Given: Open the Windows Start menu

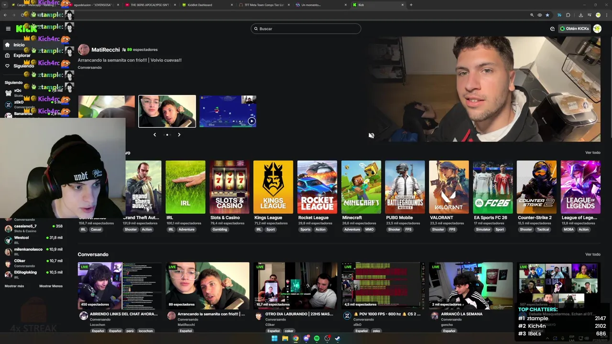Looking at the screenshot, I should coord(274,338).
